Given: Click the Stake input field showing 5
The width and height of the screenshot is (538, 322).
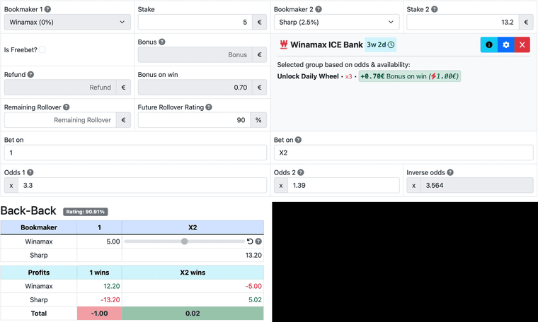Looking at the screenshot, I should click(x=195, y=22).
